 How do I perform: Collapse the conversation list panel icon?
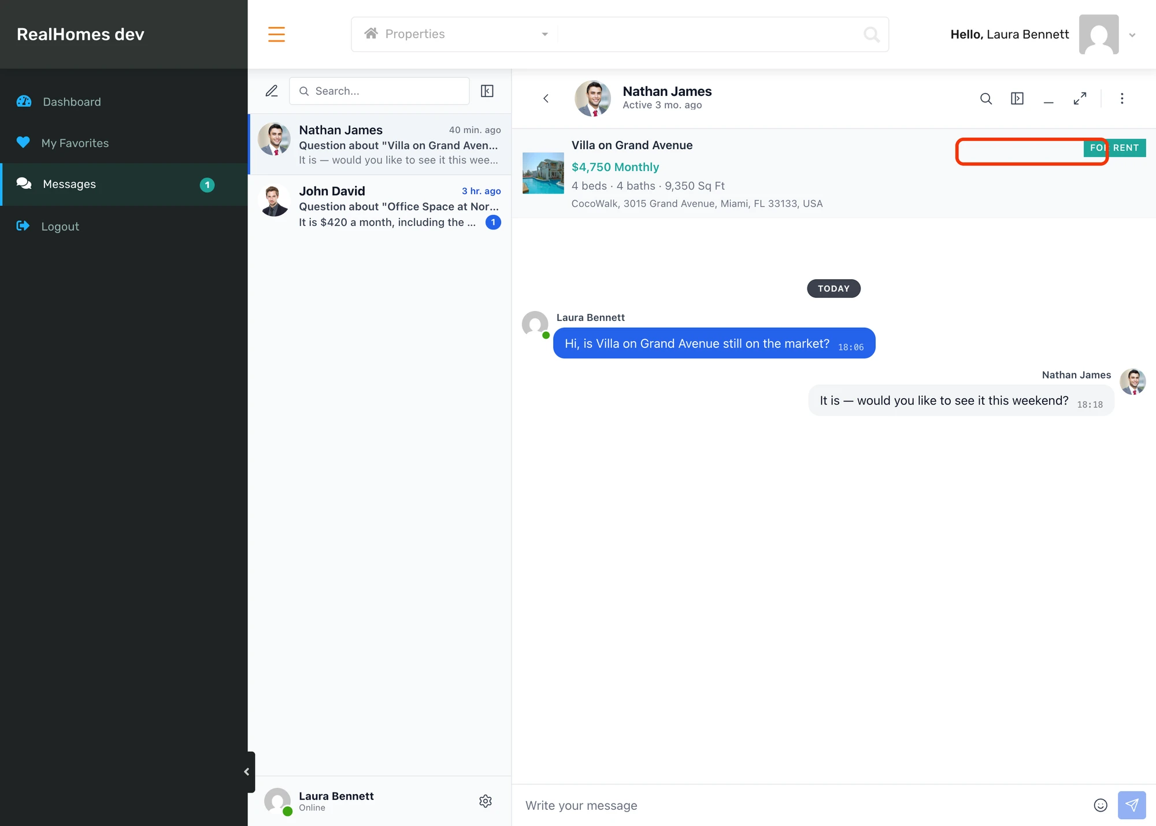[487, 91]
